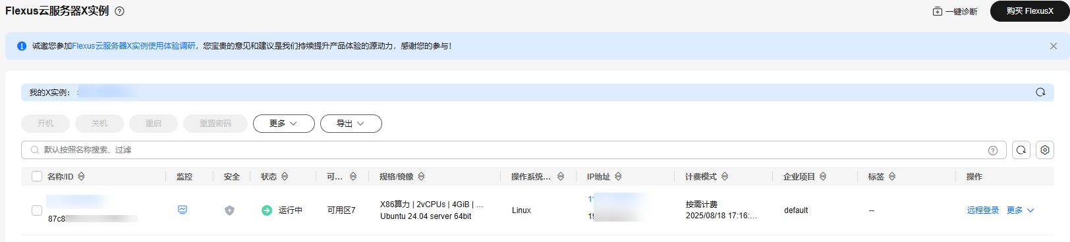Dismiss the survey notification banner

1054,46
